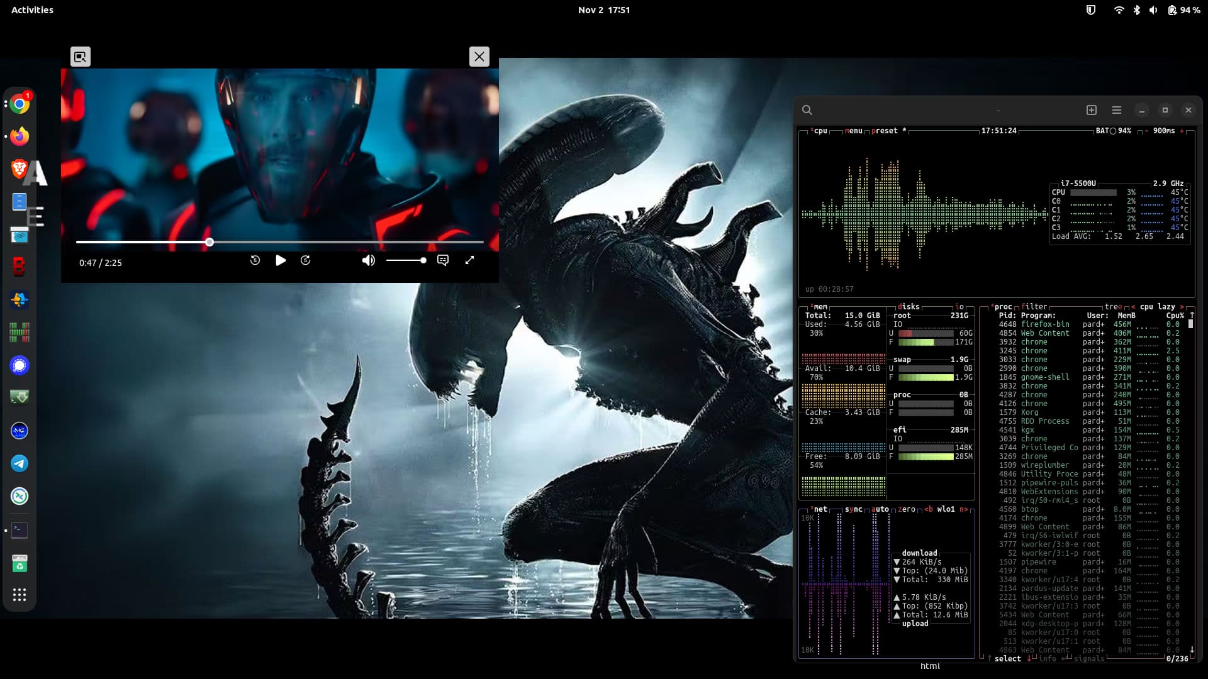The image size is (1208, 679).
Task: Click the filter option in proc box
Action: click(x=1034, y=307)
